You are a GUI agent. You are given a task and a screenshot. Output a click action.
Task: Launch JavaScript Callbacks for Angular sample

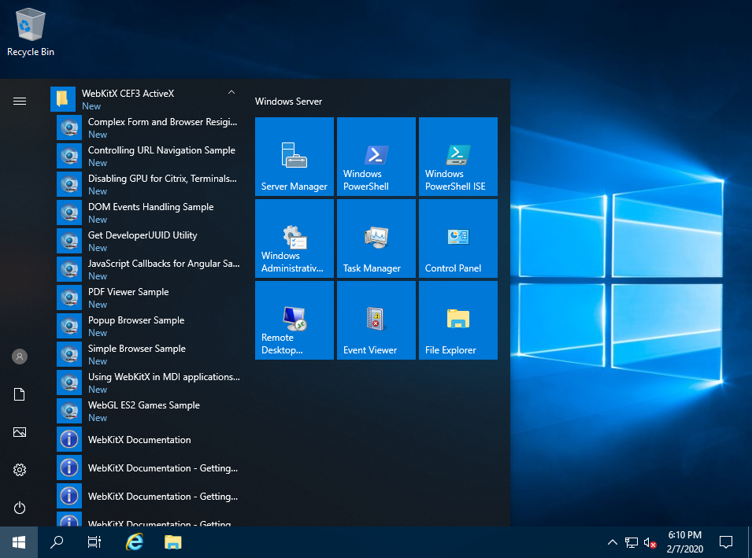point(149,269)
